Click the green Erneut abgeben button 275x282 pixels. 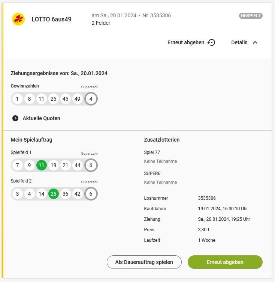pyautogui.click(x=225, y=262)
